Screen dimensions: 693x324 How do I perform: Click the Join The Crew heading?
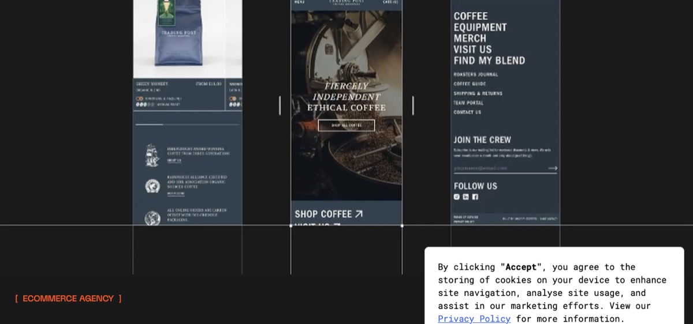[482, 140]
